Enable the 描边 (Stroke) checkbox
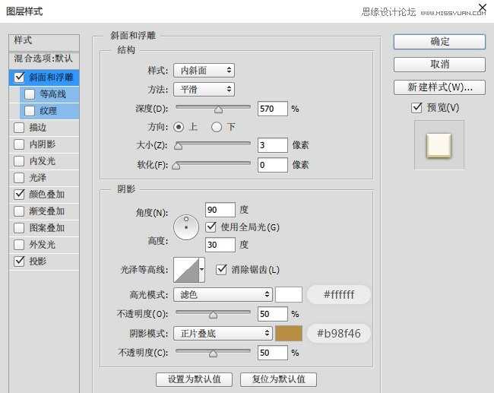Image resolution: width=494 pixels, height=393 pixels. 19,128
